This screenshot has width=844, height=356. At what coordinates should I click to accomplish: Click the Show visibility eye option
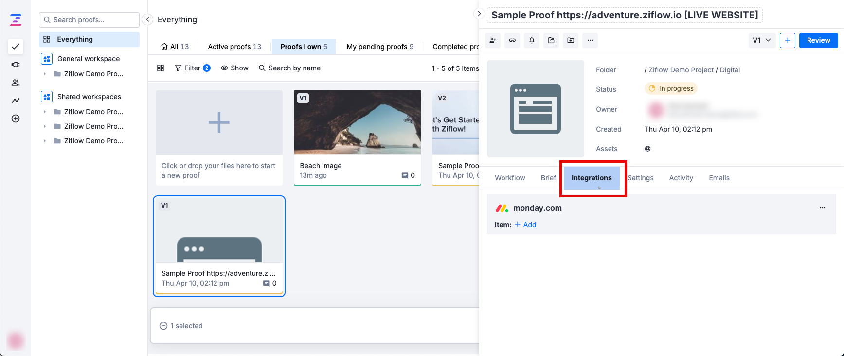(234, 68)
